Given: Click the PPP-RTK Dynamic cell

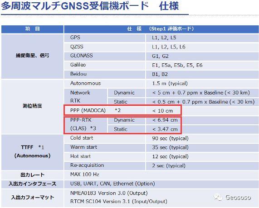Looking at the screenshot, I should coord(127,120).
